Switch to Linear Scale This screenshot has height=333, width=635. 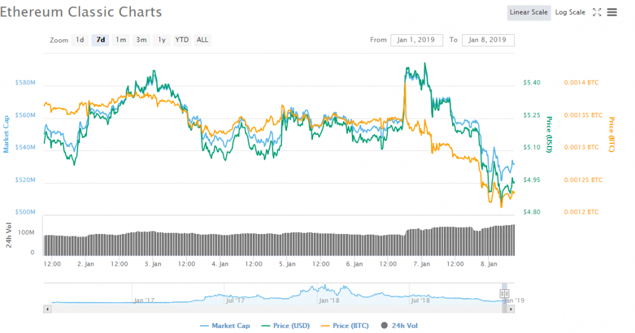528,13
